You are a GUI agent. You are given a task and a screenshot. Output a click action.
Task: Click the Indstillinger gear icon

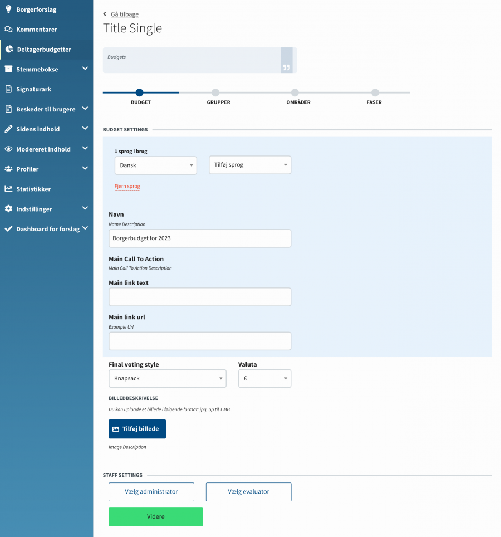pos(8,209)
